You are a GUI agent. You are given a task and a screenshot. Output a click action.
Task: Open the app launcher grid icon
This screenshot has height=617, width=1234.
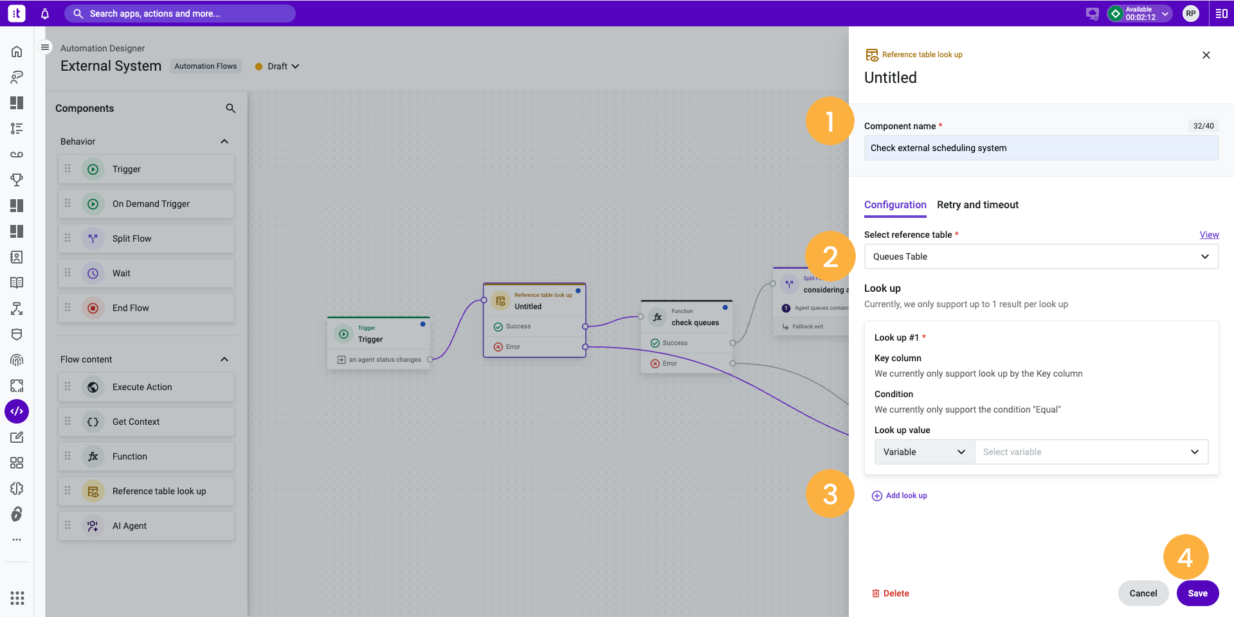17,598
